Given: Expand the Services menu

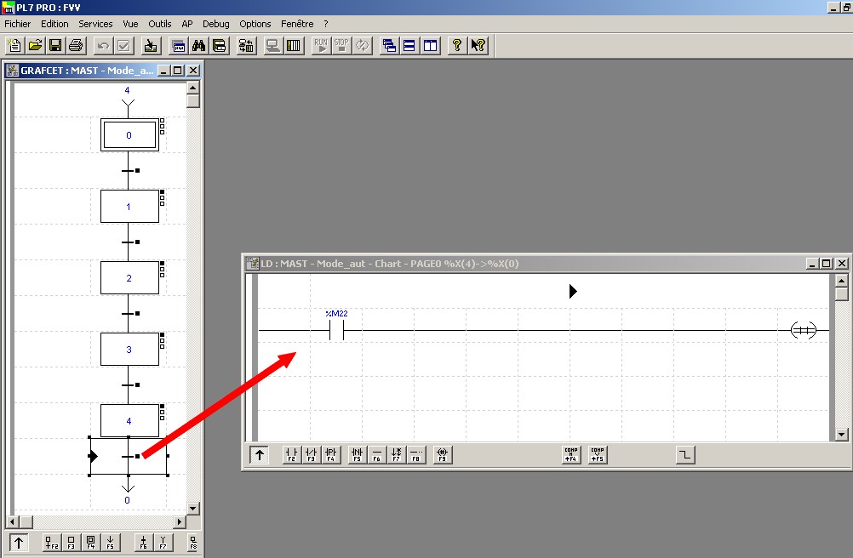Looking at the screenshot, I should [95, 24].
